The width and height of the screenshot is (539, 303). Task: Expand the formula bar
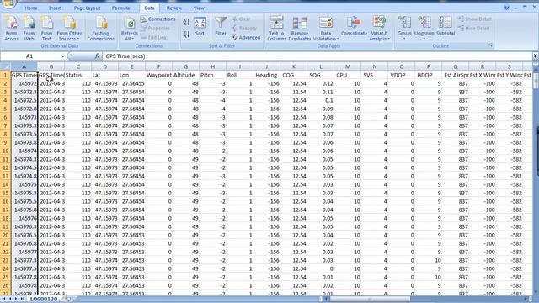pos(536,56)
